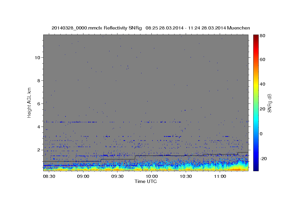Click the colorbar value 0

click(x=261, y=134)
